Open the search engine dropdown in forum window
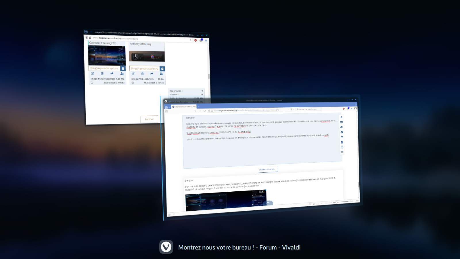 point(320,109)
